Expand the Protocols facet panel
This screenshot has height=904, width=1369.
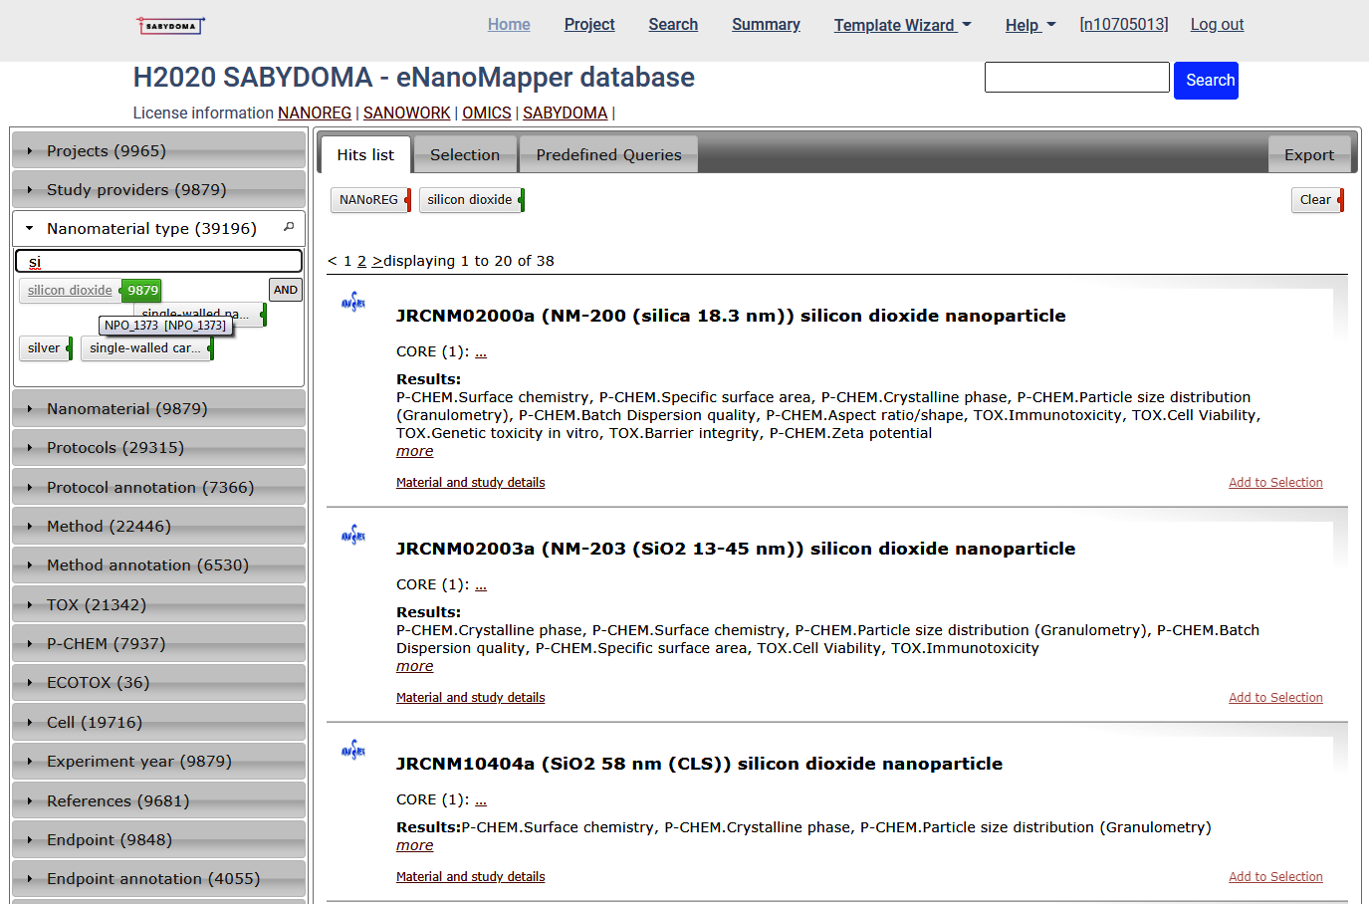tap(114, 448)
